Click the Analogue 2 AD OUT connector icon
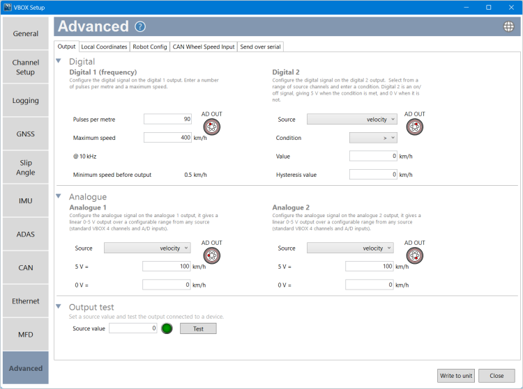 [x=415, y=255]
